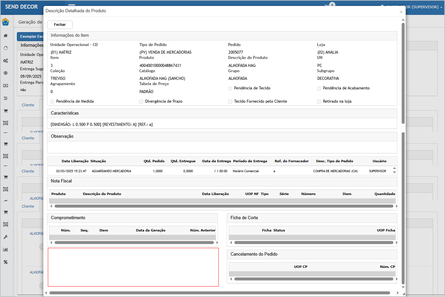The height and width of the screenshot is (297, 445).
Task: Go to Home in the sidebar
Action: point(6,36)
